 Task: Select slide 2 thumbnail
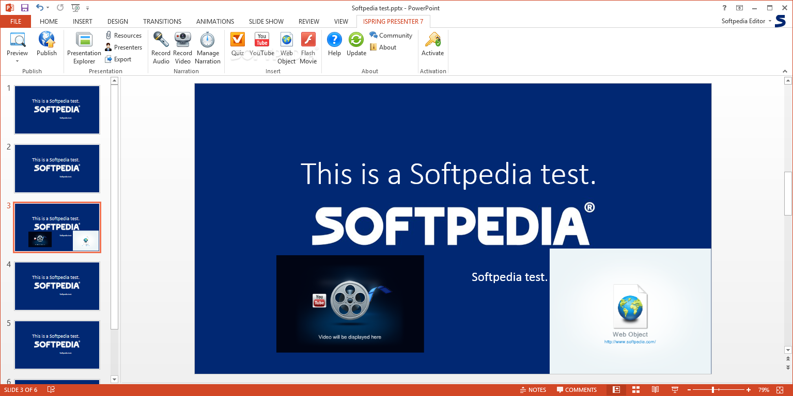[x=57, y=169]
